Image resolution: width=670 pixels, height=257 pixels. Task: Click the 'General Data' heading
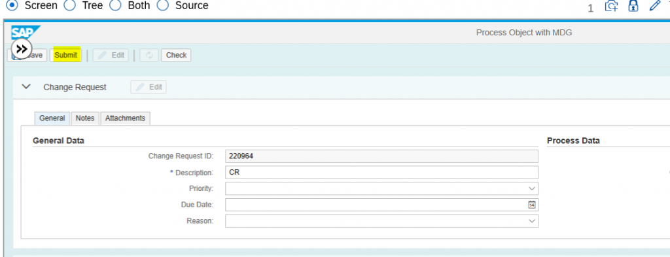click(x=58, y=141)
